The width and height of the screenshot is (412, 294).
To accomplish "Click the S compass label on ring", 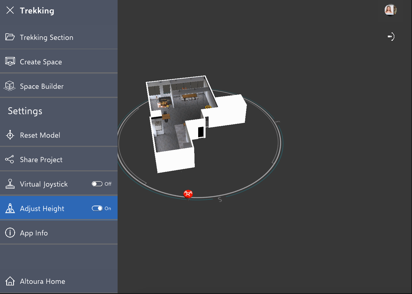I will coord(220,199).
